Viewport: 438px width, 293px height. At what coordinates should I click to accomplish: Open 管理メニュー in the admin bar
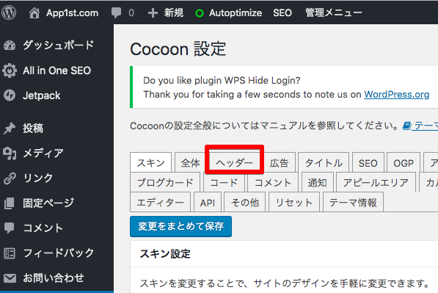coord(334,13)
